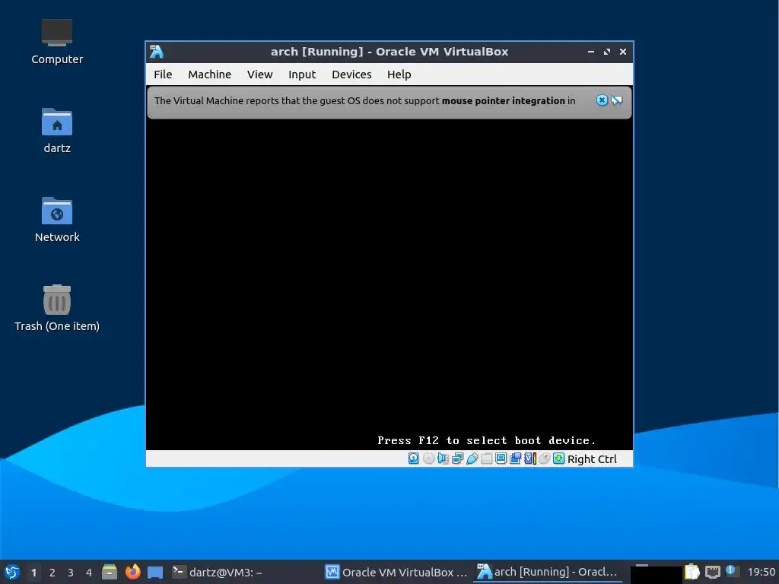Select the Computer desktop icon
The image size is (779, 584).
[56, 42]
